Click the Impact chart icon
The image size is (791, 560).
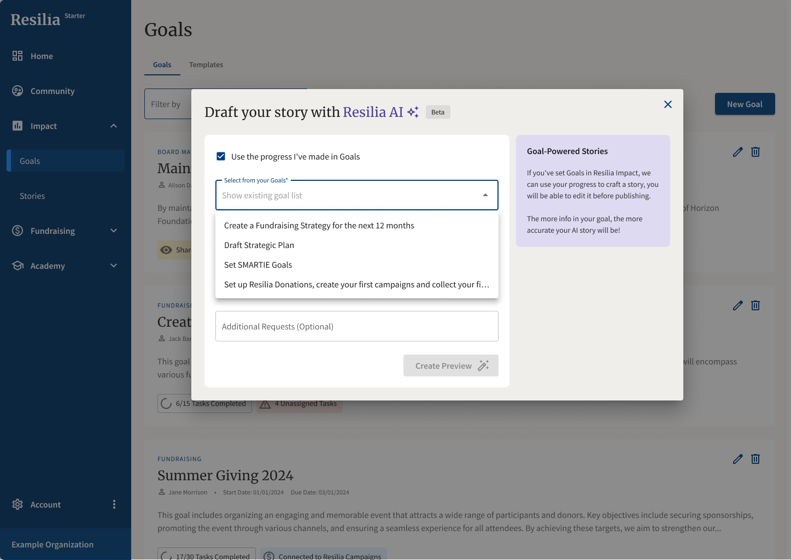point(17,126)
